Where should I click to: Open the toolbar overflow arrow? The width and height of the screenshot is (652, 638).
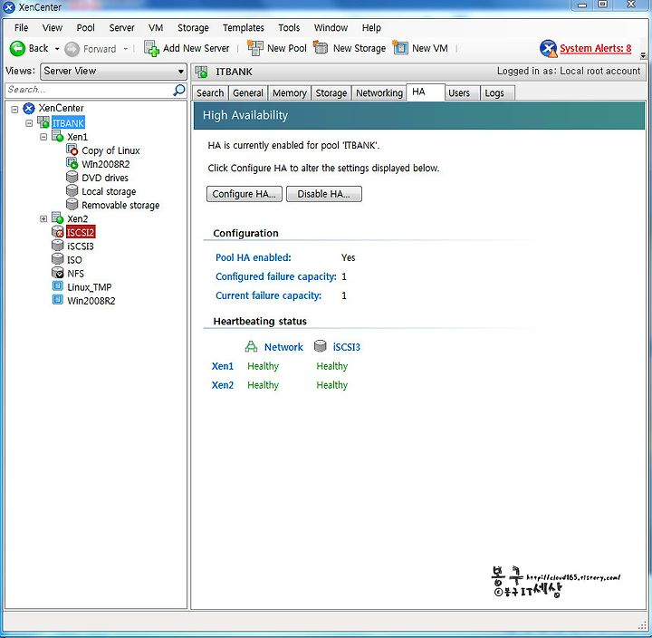click(x=643, y=55)
